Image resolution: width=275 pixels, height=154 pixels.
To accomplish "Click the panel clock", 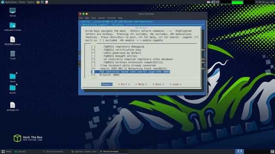I will point(265,2).
